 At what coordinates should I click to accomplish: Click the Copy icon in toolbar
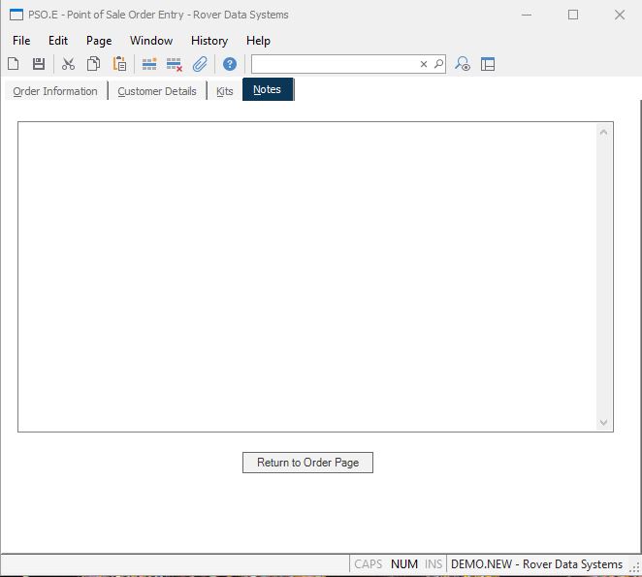94,64
